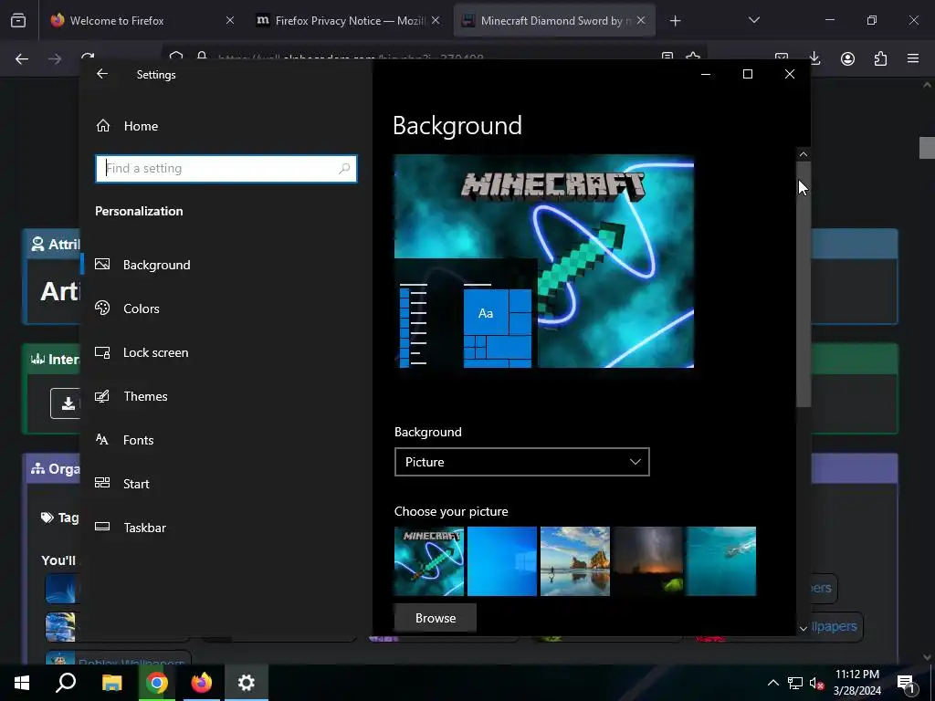
Task: Choose the underwater swimmer picture thumbnail
Action: (721, 561)
